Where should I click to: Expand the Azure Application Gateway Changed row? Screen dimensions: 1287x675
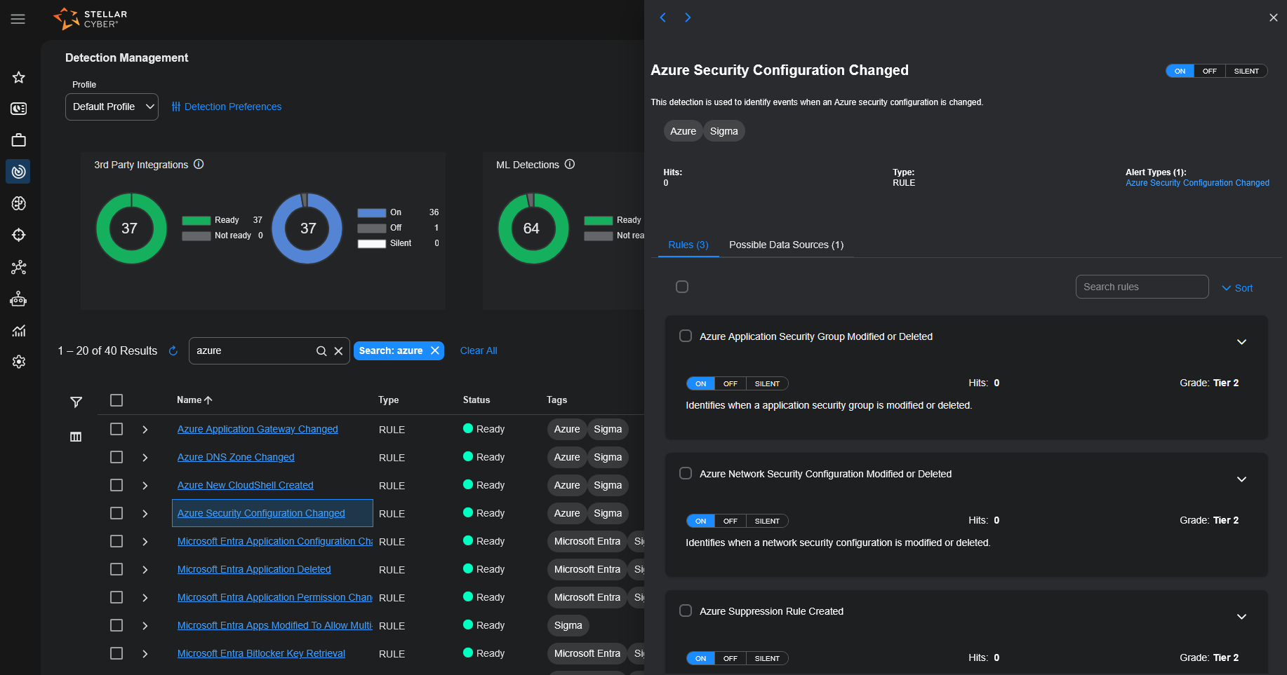pos(145,429)
